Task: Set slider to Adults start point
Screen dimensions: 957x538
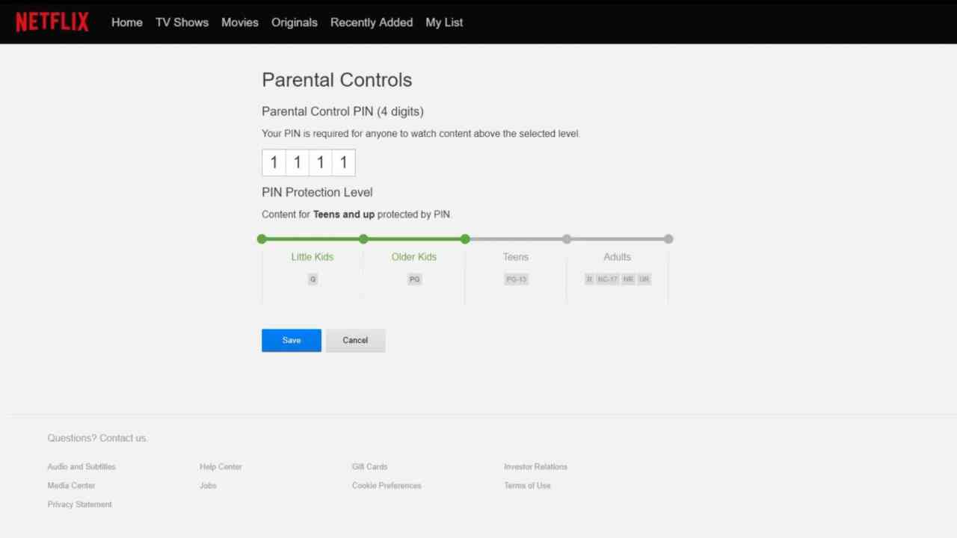Action: click(567, 239)
